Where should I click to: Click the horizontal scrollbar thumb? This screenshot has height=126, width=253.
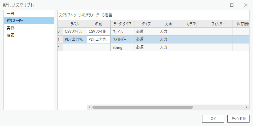[x=143, y=107]
